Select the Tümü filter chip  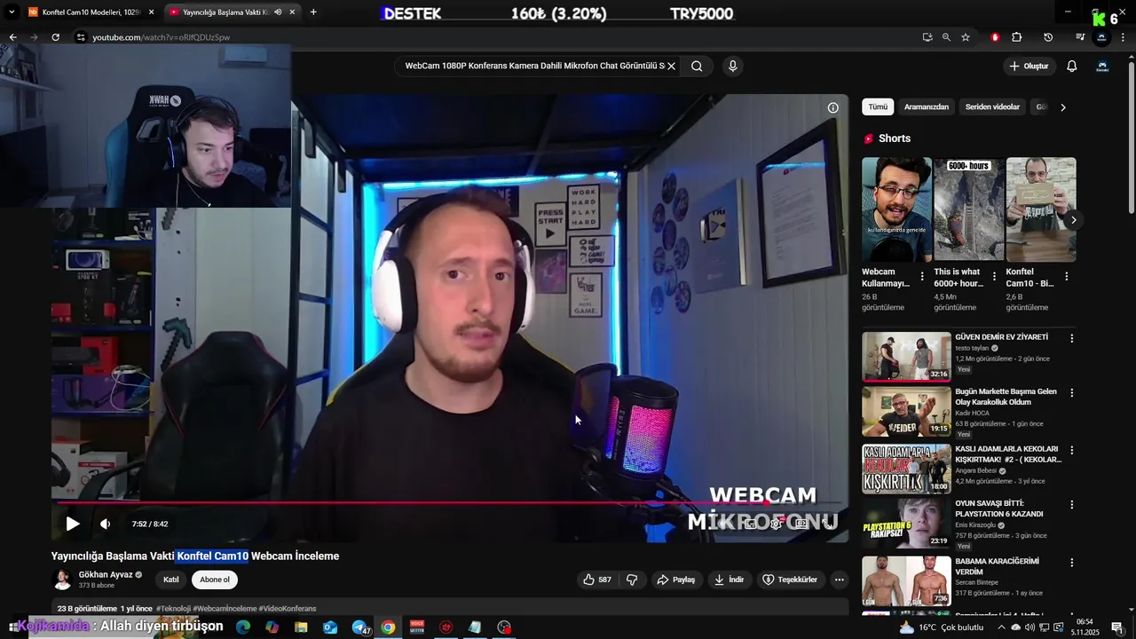tap(878, 106)
